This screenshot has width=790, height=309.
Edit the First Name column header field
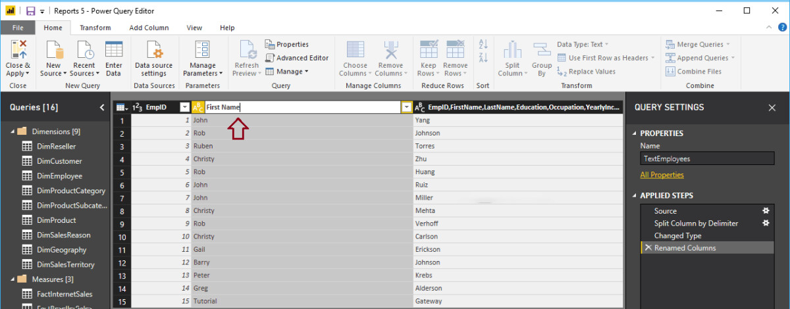point(303,107)
